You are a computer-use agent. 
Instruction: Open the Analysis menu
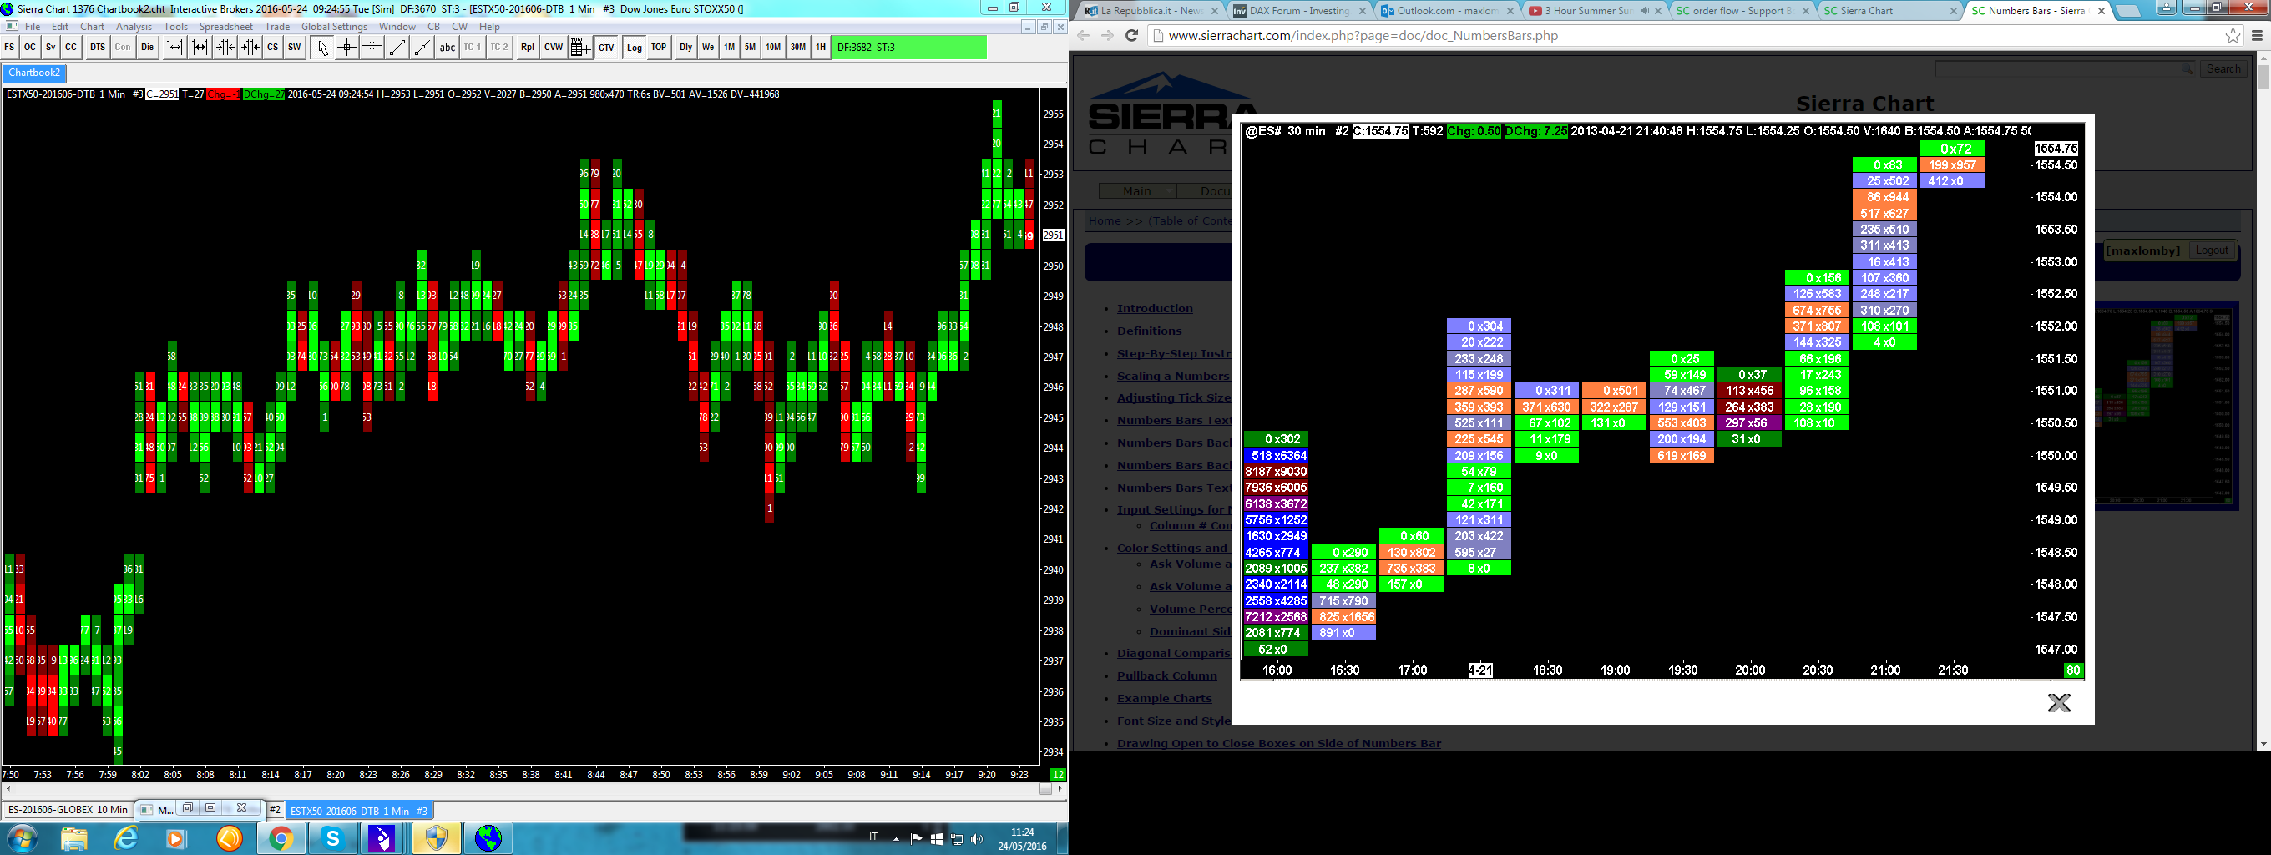(134, 27)
